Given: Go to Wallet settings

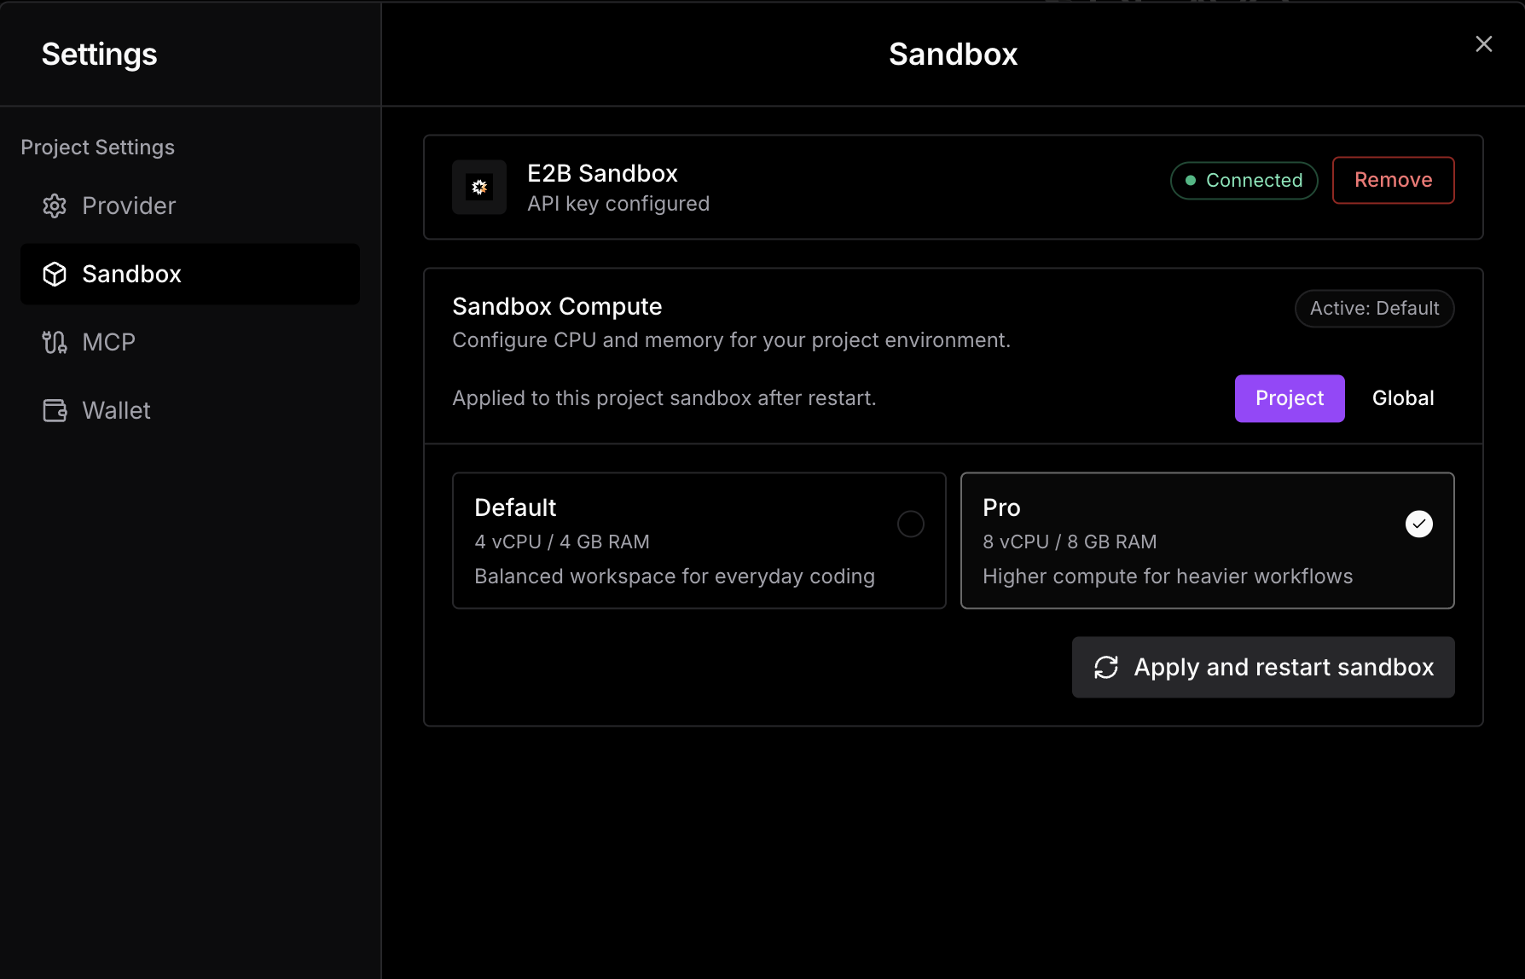Looking at the screenshot, I should click(x=116, y=410).
